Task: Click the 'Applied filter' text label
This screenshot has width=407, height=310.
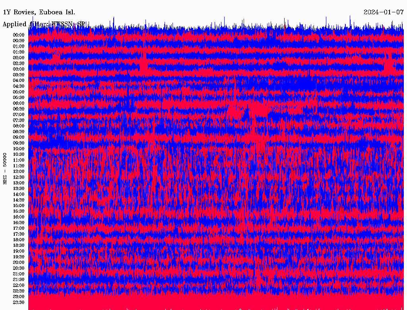Action: (25, 24)
